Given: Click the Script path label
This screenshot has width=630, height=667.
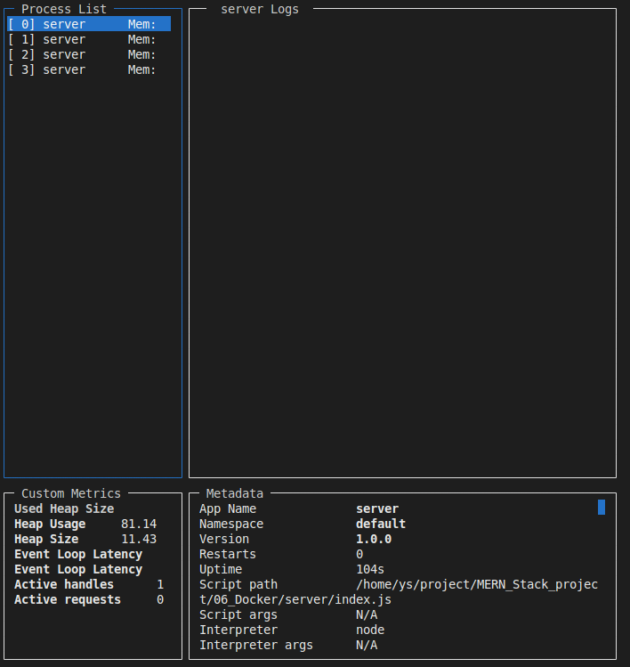Looking at the screenshot, I should [x=238, y=584].
